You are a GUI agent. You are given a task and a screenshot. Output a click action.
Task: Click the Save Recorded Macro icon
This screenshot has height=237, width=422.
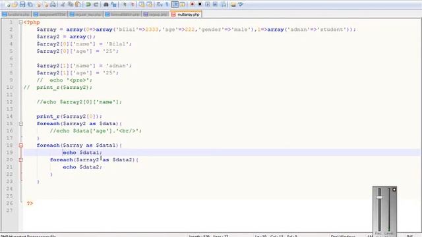coord(223,5)
